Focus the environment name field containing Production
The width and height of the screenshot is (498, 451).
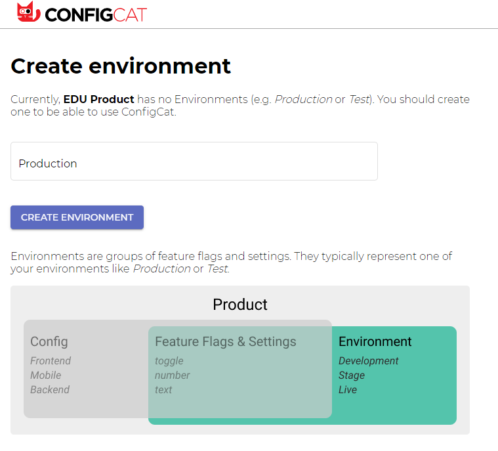pos(194,161)
